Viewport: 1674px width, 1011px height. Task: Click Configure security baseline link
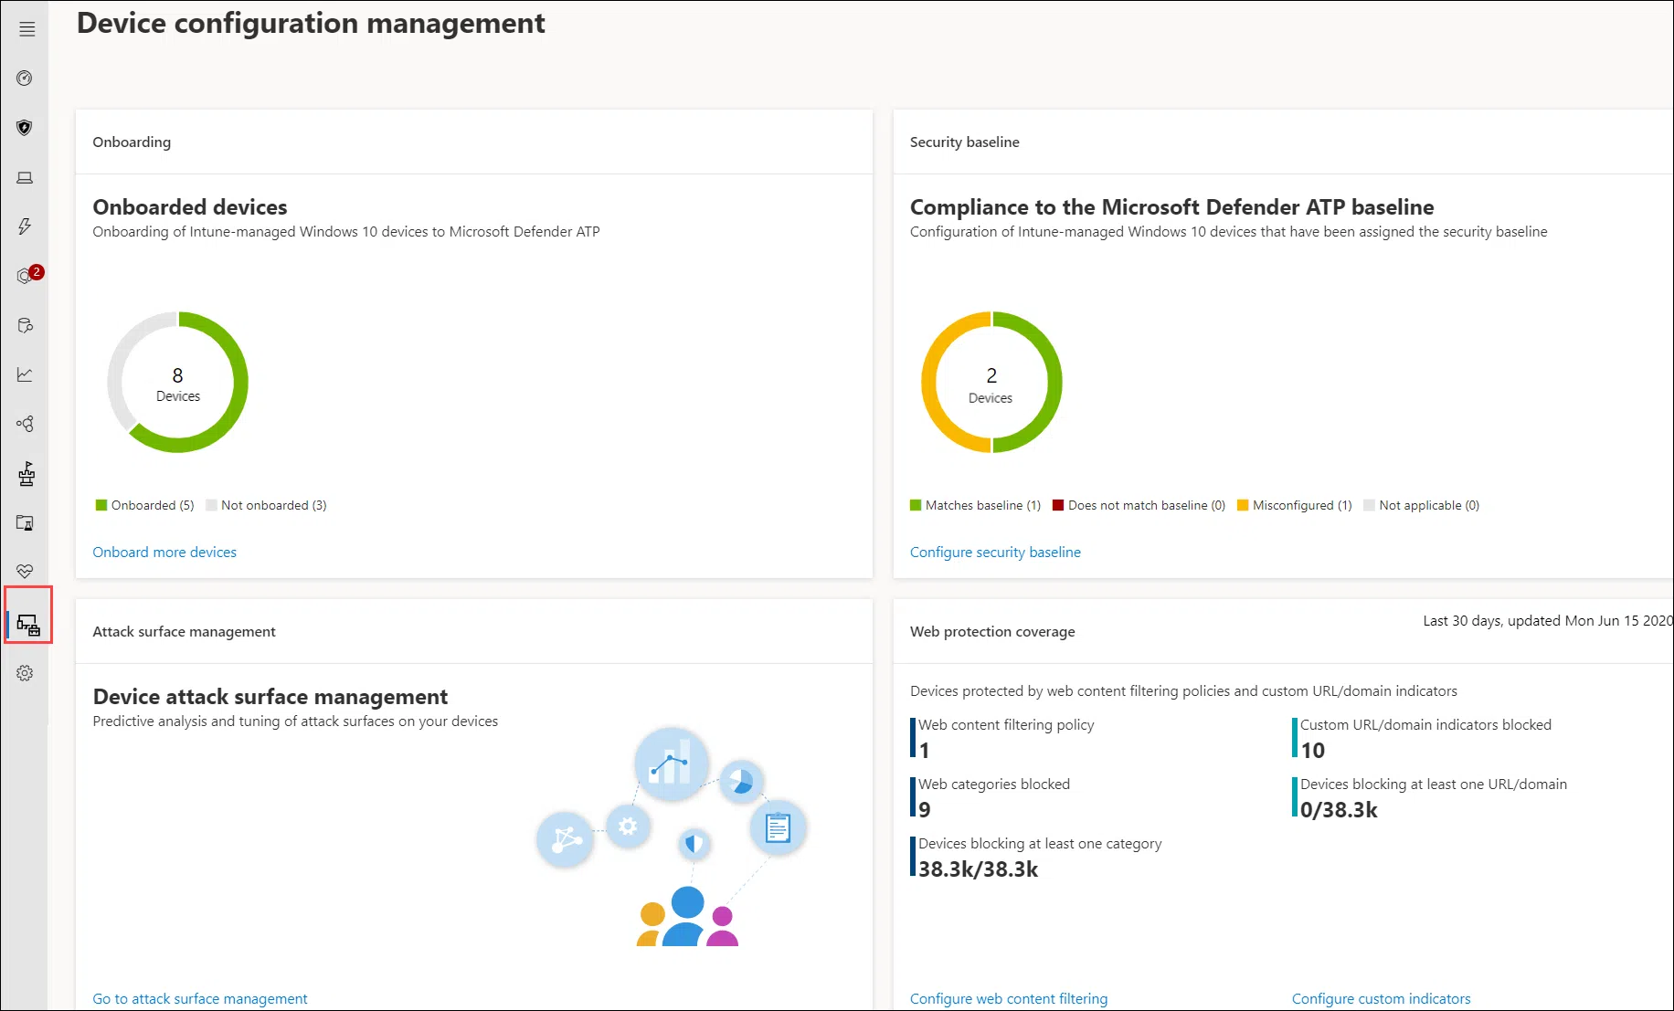tap(995, 552)
